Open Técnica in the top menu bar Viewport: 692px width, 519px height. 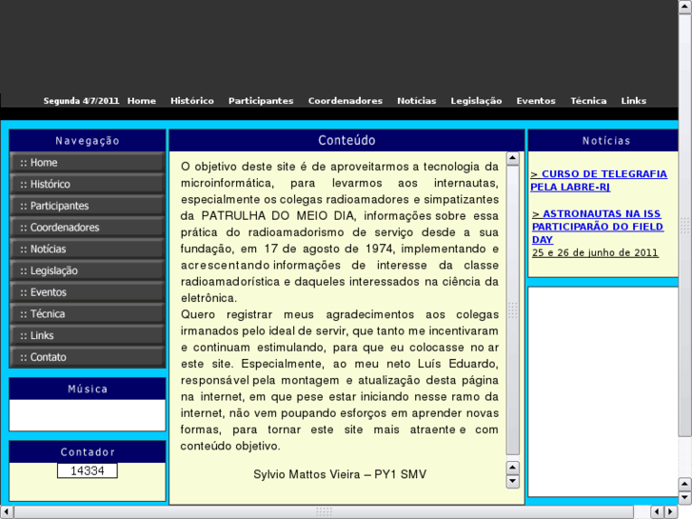pyautogui.click(x=588, y=101)
